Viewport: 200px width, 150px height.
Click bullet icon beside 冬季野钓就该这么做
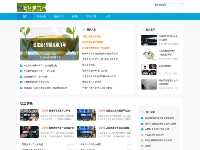[x=21, y=71]
